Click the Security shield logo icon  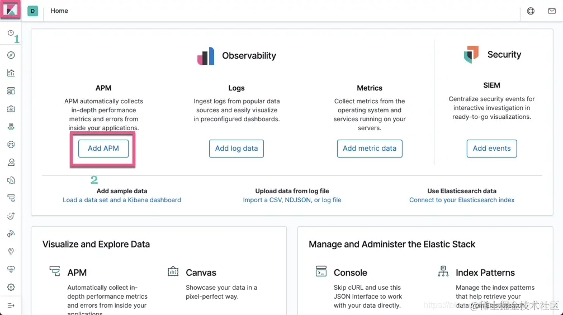471,55
